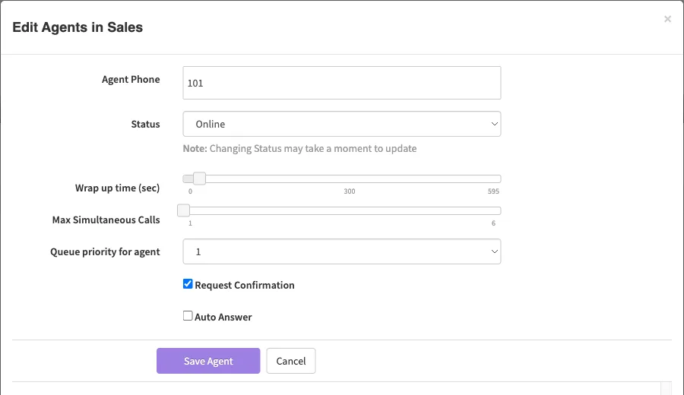Click the Wrap up time (sec) label
The height and width of the screenshot is (395, 684).
(x=117, y=188)
